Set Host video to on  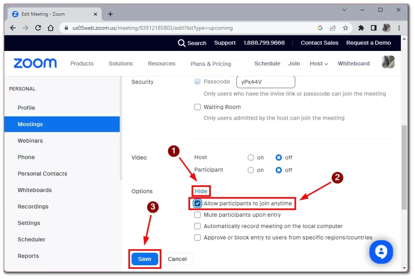pyautogui.click(x=251, y=158)
